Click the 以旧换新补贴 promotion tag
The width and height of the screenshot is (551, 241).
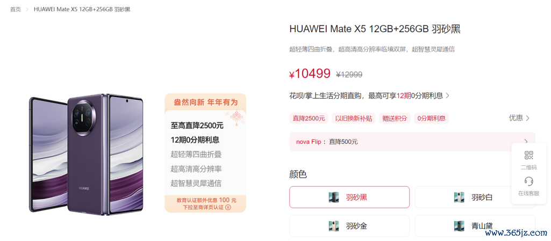tap(354, 118)
